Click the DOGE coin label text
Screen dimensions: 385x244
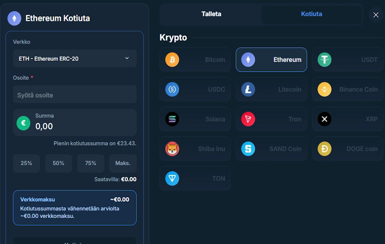362,149
